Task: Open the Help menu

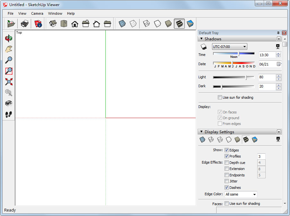Action: click(x=71, y=13)
